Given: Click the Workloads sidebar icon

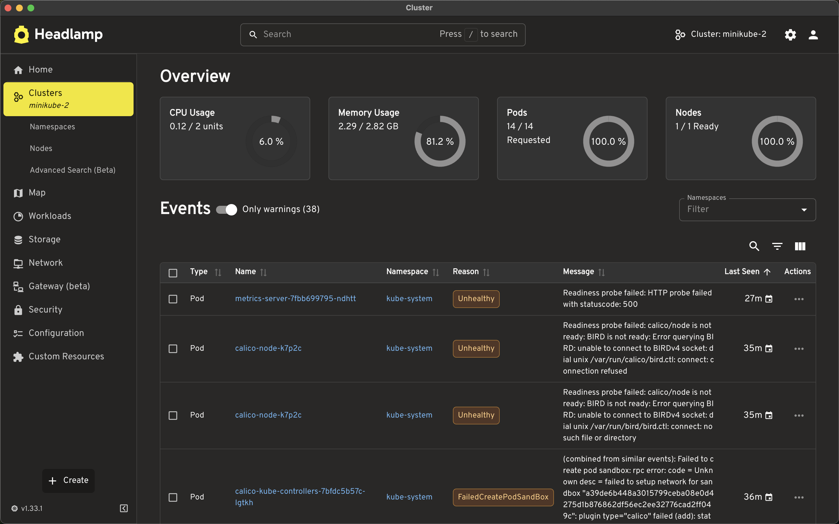Looking at the screenshot, I should 18,216.
